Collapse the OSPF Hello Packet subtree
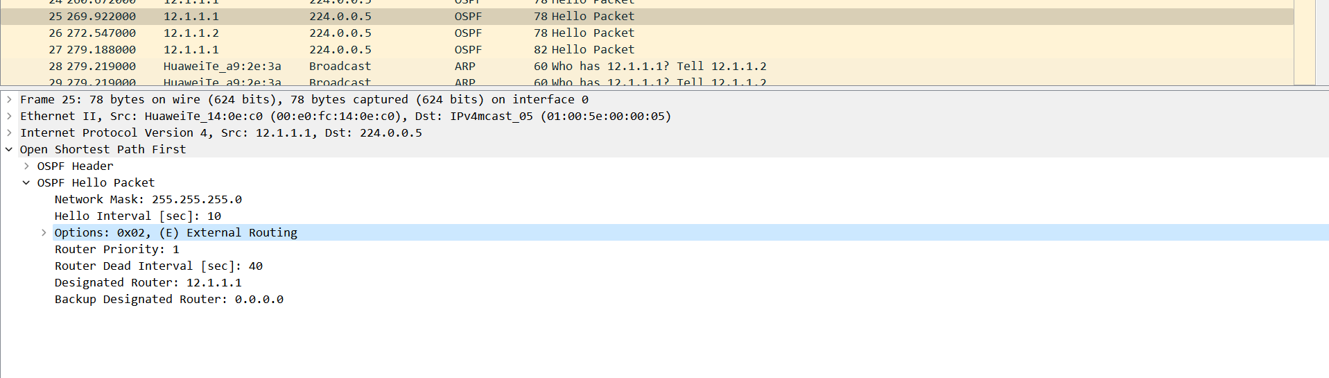 (26, 183)
